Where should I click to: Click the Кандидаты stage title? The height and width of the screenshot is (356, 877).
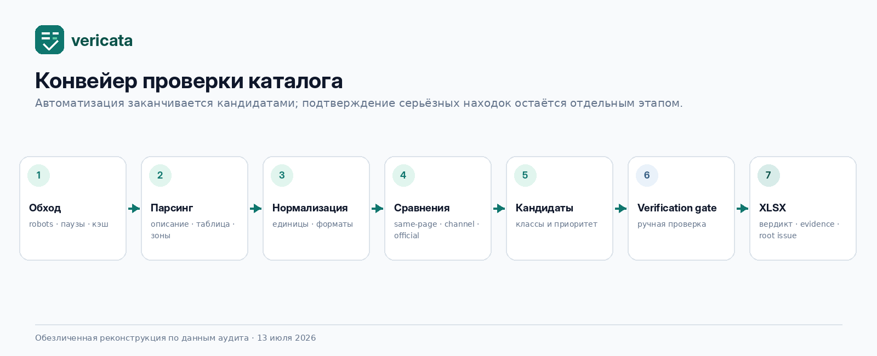click(544, 208)
